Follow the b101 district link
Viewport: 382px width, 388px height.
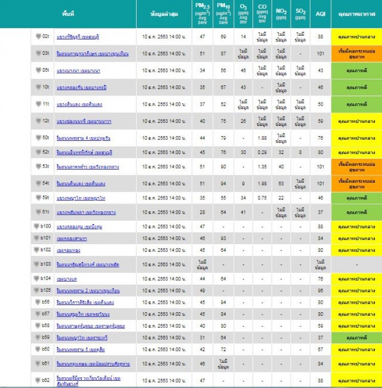tap(72, 239)
